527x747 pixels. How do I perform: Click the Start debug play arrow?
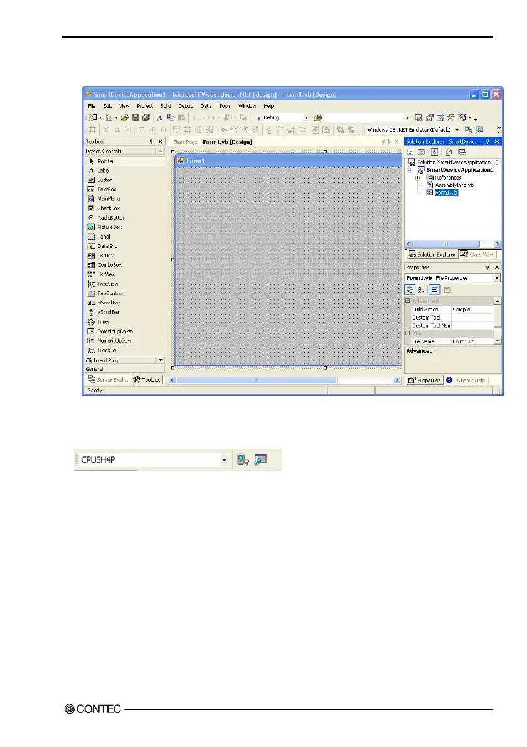258,117
